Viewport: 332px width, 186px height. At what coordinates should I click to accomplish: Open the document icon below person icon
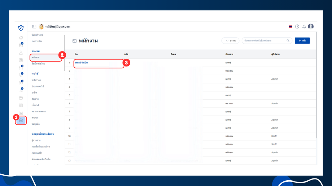[21, 60]
